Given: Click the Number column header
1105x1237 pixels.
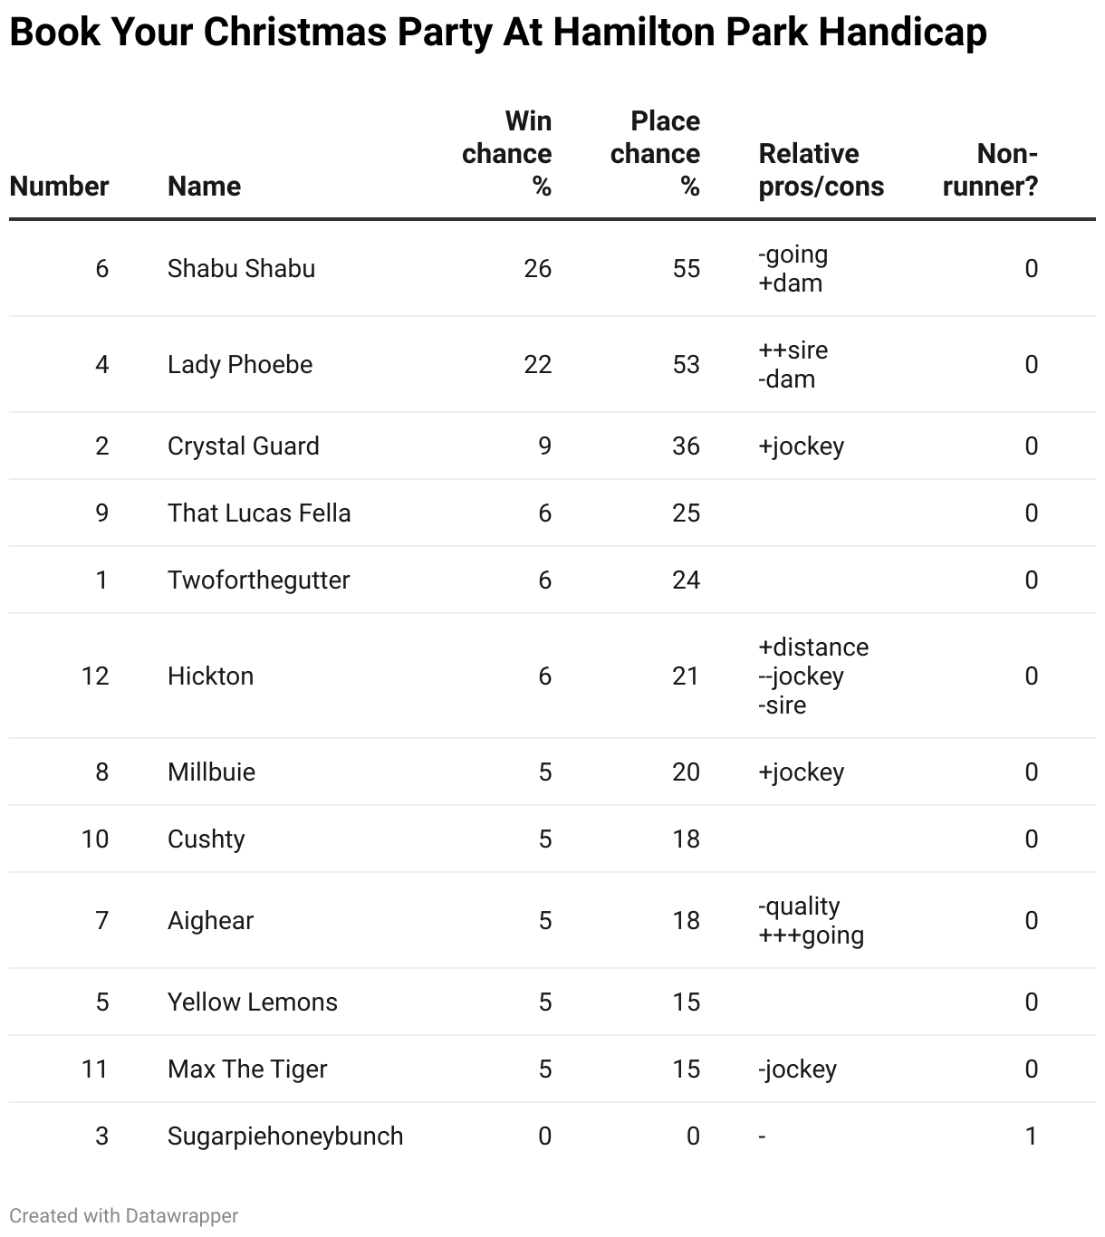Looking at the screenshot, I should 59,187.
